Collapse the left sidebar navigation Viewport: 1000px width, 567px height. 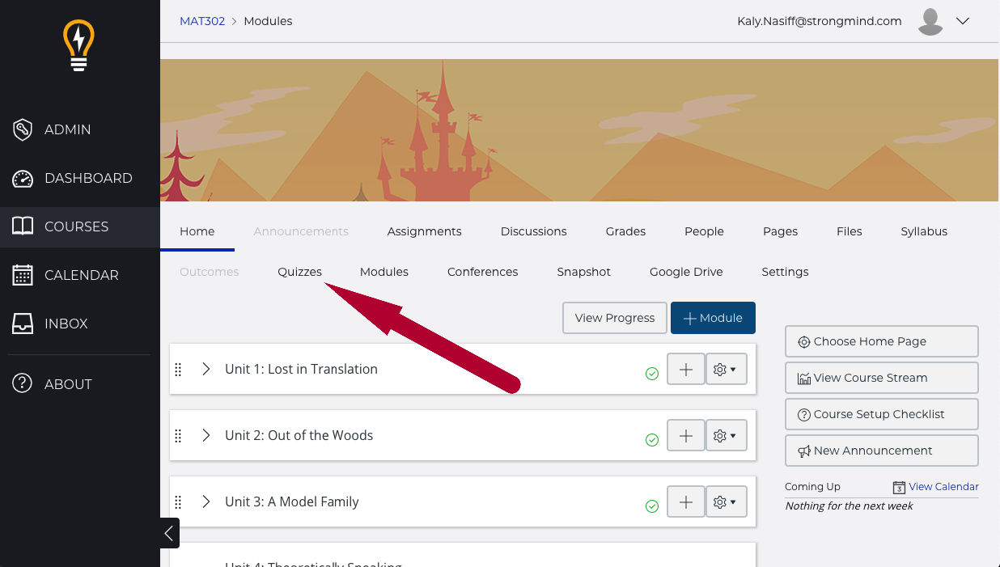[x=168, y=533]
